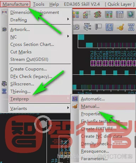Click the CM constraint manager icon
The width and height of the screenshot is (136, 163).
pyautogui.click(x=109, y=15)
